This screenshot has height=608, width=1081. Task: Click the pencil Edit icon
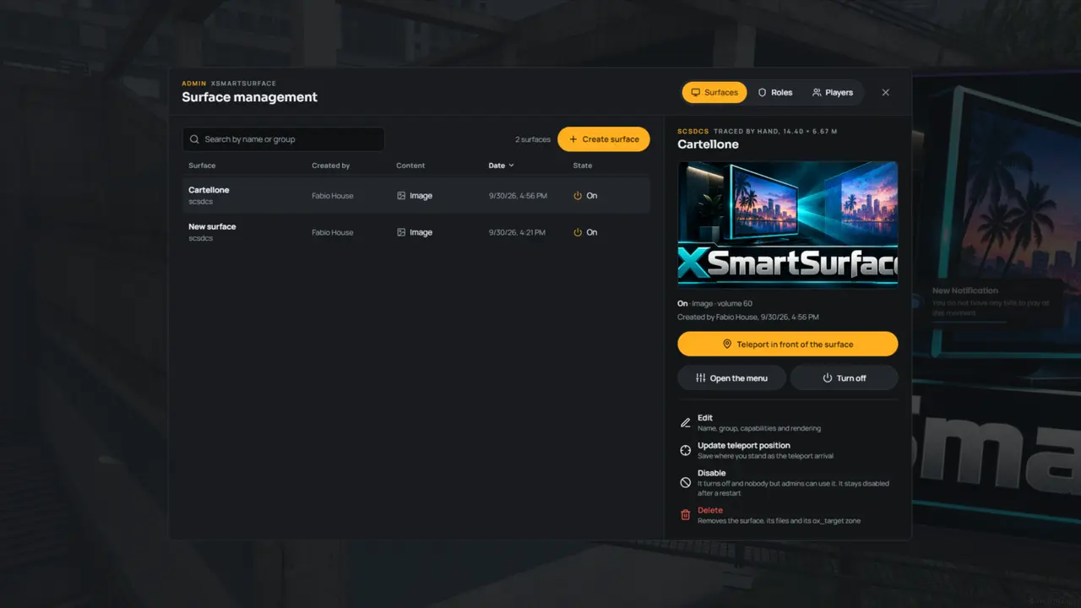click(686, 423)
